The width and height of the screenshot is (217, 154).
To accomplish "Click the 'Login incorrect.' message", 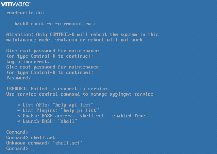I will click(28, 61).
